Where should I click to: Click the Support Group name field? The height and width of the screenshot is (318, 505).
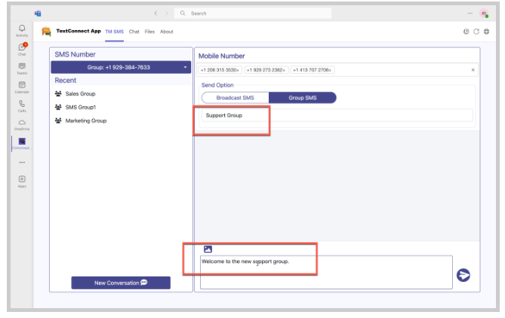(x=336, y=115)
